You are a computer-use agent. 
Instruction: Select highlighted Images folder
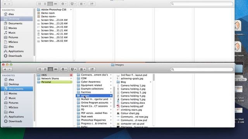[95, 96]
